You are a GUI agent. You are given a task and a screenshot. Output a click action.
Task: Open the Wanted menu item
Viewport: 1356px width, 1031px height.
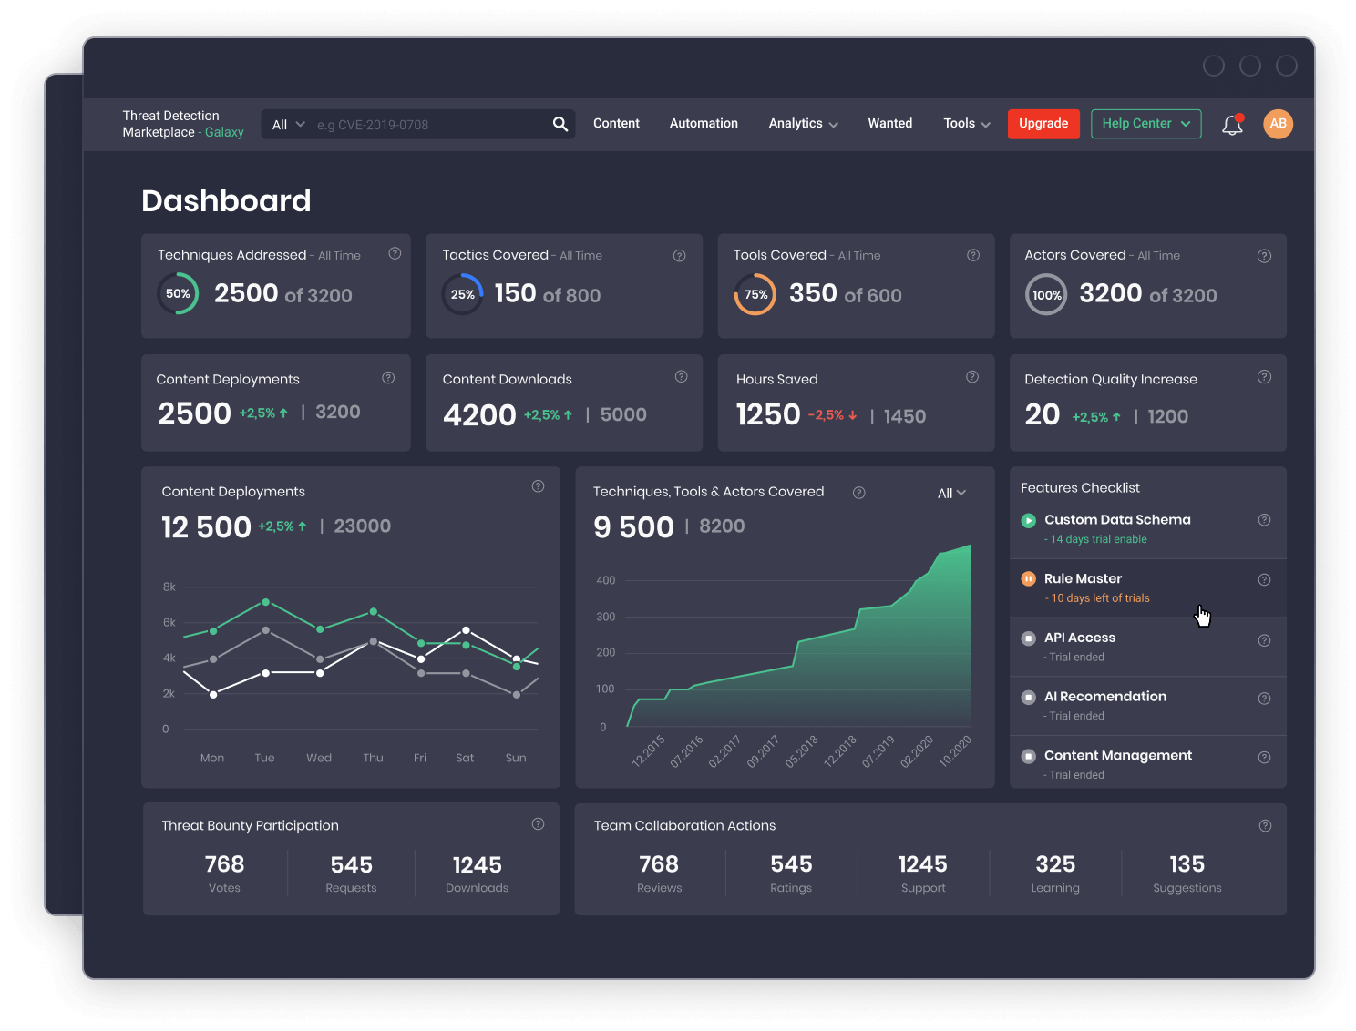(x=889, y=124)
